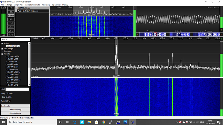Click the search box in bookmarks panel

(x=15, y=39)
